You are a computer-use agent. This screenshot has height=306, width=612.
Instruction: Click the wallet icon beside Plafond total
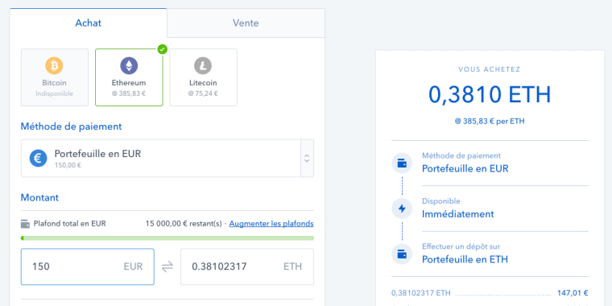pos(26,224)
